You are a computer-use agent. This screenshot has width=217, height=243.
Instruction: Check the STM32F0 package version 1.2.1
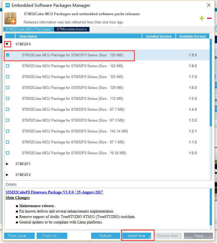click(8, 131)
